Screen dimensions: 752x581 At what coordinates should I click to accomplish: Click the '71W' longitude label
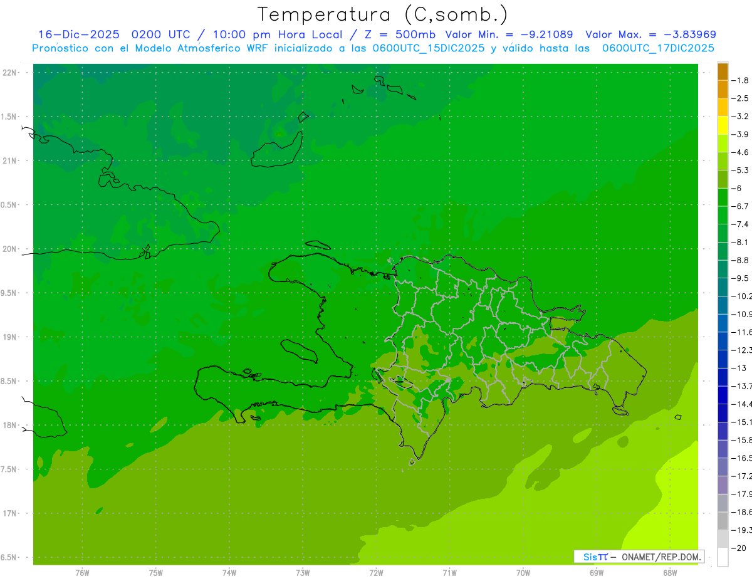click(x=449, y=572)
